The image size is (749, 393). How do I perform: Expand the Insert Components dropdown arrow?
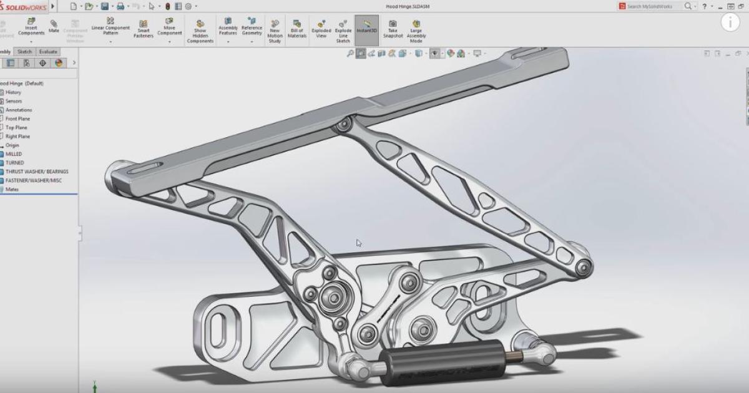point(31,42)
